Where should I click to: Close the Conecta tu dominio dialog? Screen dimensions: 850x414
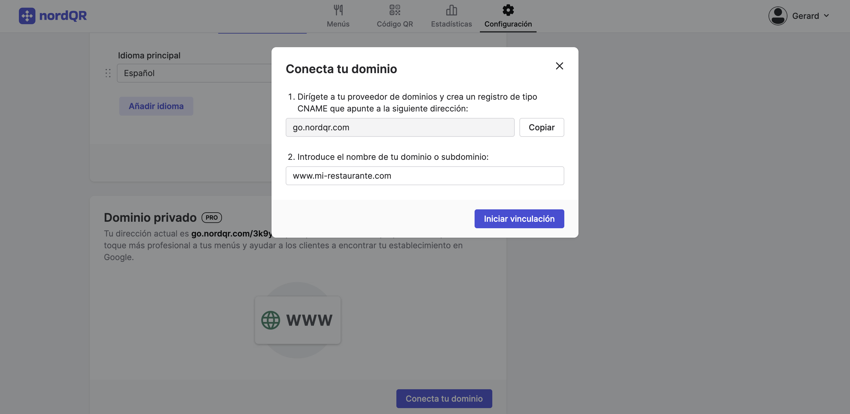pyautogui.click(x=559, y=66)
